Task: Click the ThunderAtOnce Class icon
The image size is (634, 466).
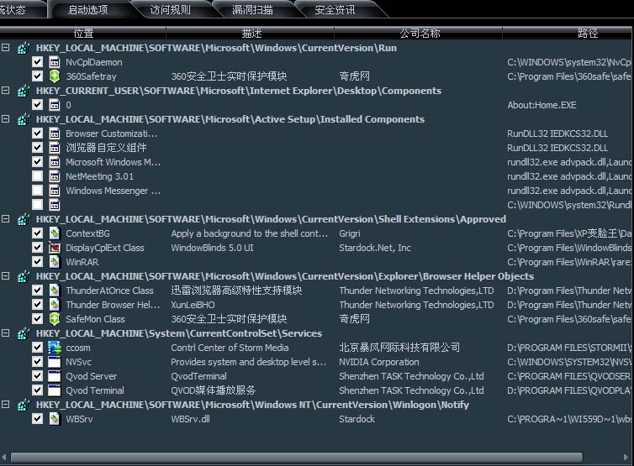Action: [x=54, y=291]
